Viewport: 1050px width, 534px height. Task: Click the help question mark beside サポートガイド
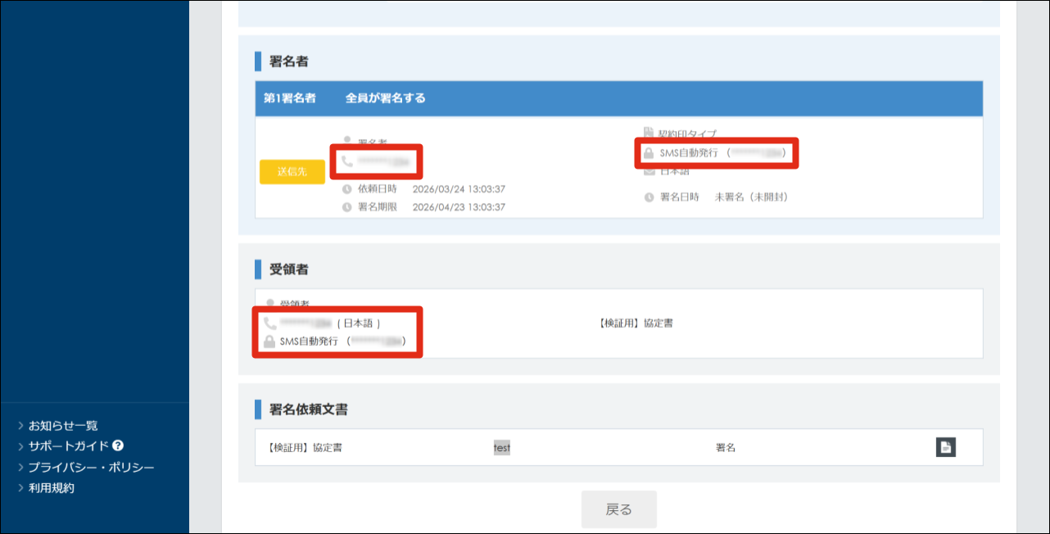pos(118,446)
